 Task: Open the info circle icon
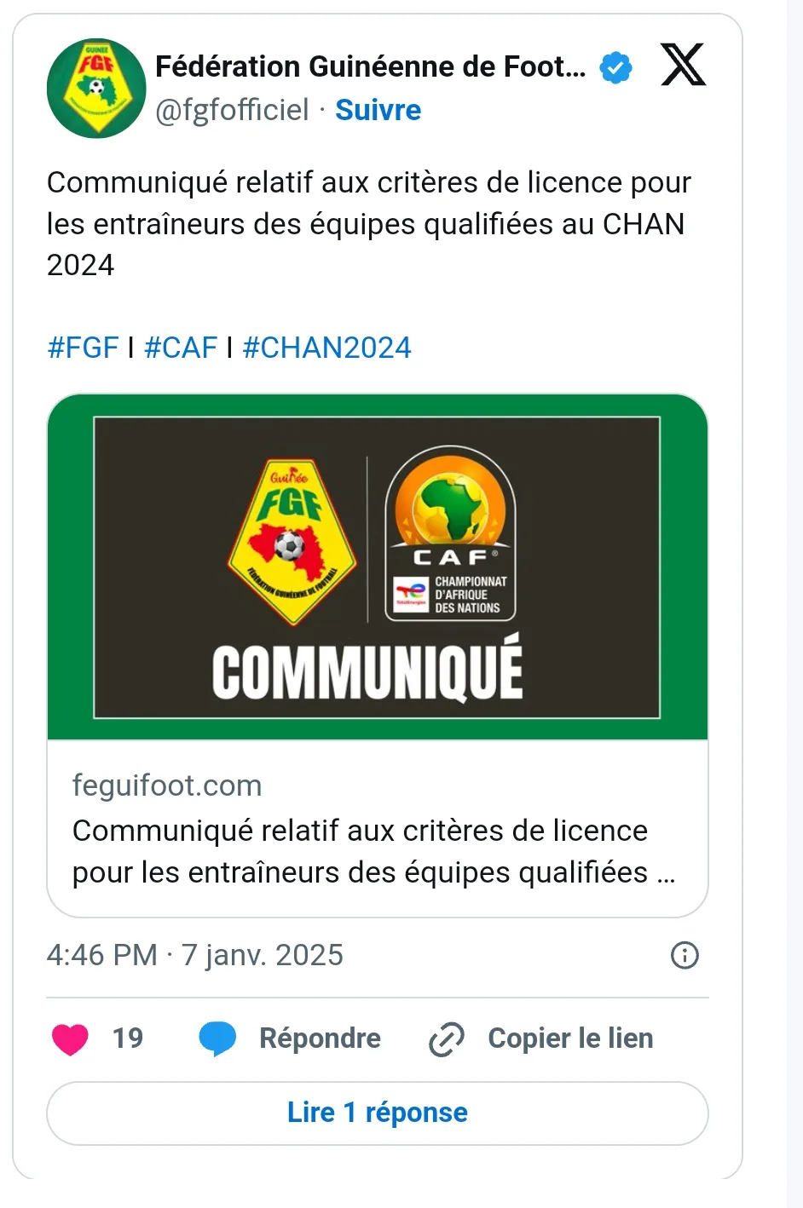685,955
